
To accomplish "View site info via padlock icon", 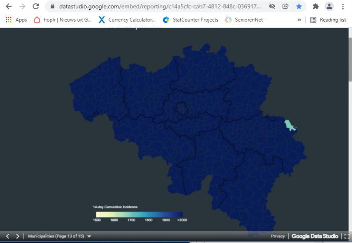I will (x=52, y=7).
